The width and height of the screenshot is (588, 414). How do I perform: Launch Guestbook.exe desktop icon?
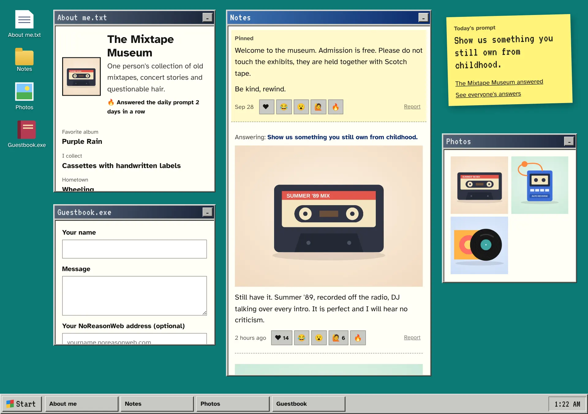click(x=27, y=134)
